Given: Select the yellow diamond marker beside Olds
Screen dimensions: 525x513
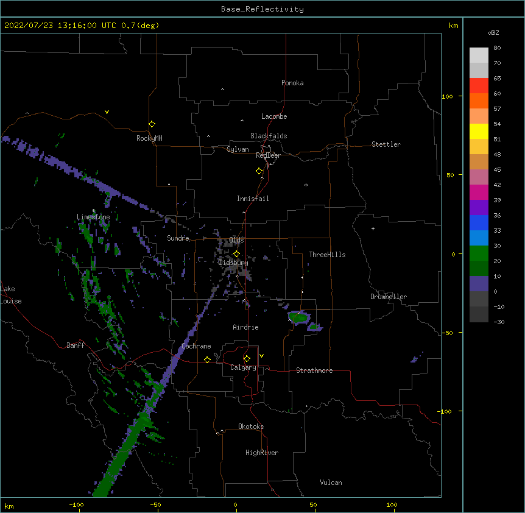Looking at the screenshot, I should [236, 254].
